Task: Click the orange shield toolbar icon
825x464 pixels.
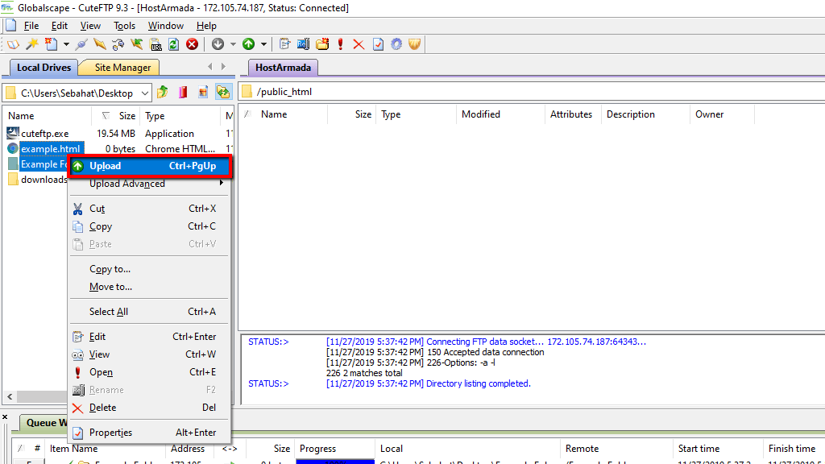Action: coord(415,44)
